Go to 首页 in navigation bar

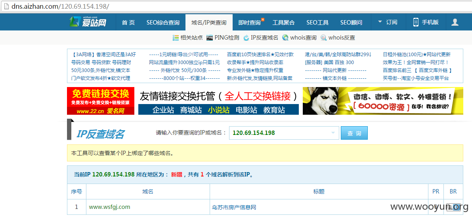tap(128, 22)
